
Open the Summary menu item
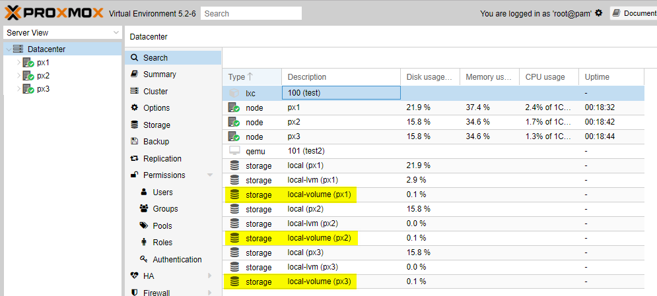pyautogui.click(x=159, y=74)
